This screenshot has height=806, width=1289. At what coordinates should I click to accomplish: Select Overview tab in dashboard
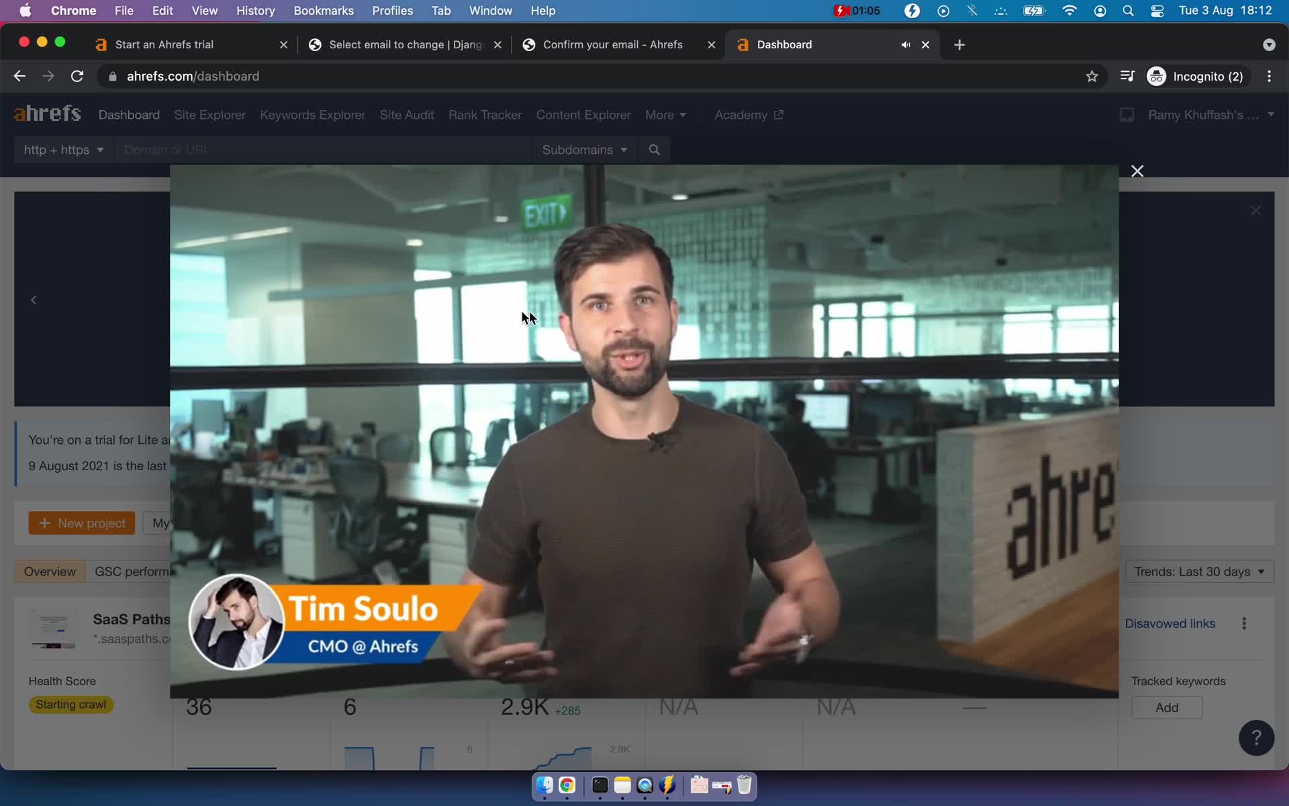point(49,571)
